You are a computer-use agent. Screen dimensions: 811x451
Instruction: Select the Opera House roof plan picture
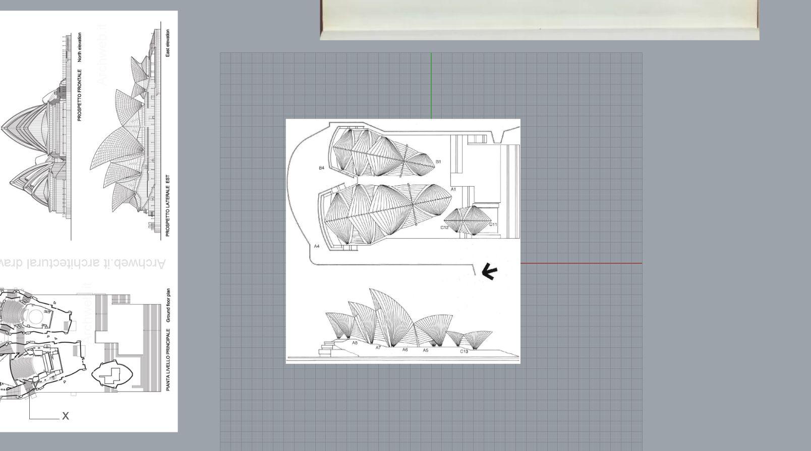403,241
